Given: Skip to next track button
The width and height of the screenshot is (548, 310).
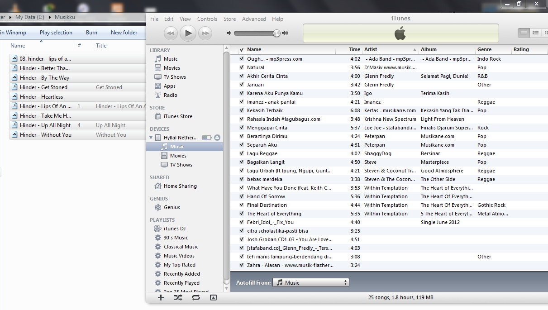Looking at the screenshot, I should click(205, 33).
